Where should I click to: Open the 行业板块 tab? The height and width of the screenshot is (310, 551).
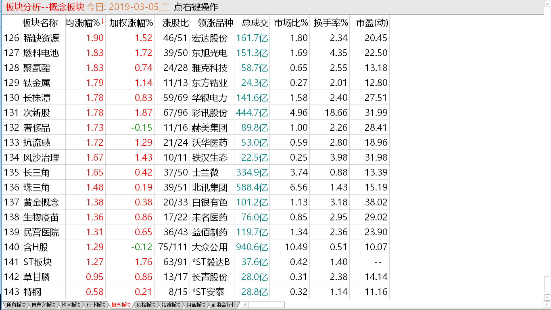pos(96,305)
